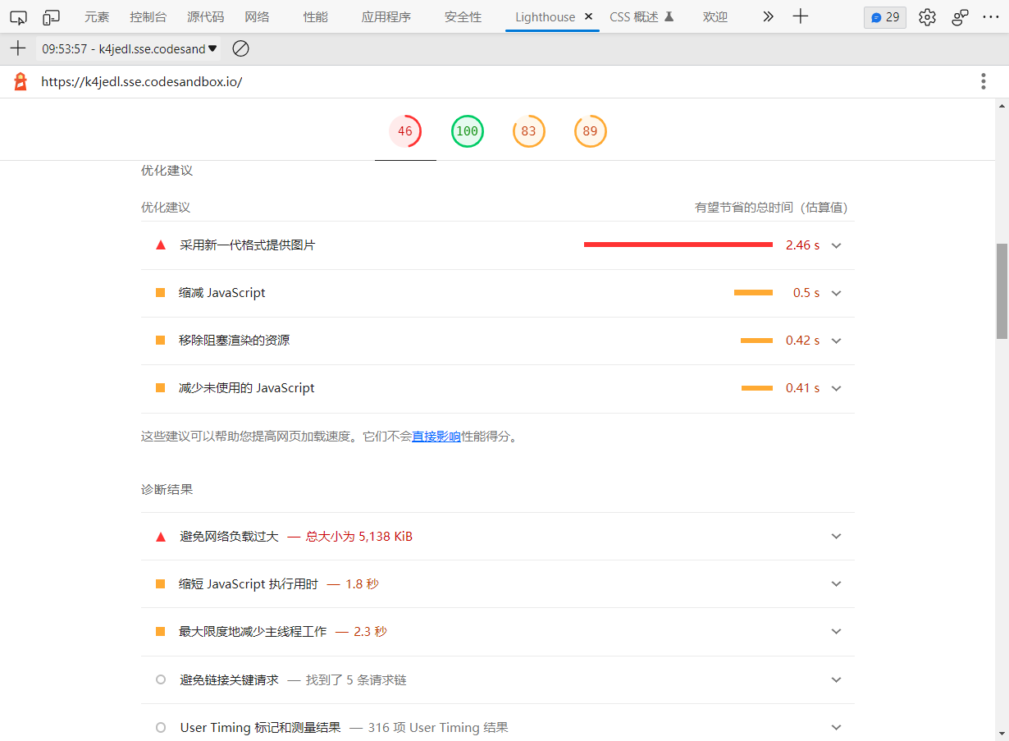The image size is (1009, 741).
Task: Click the feedback people icon
Action: click(960, 17)
